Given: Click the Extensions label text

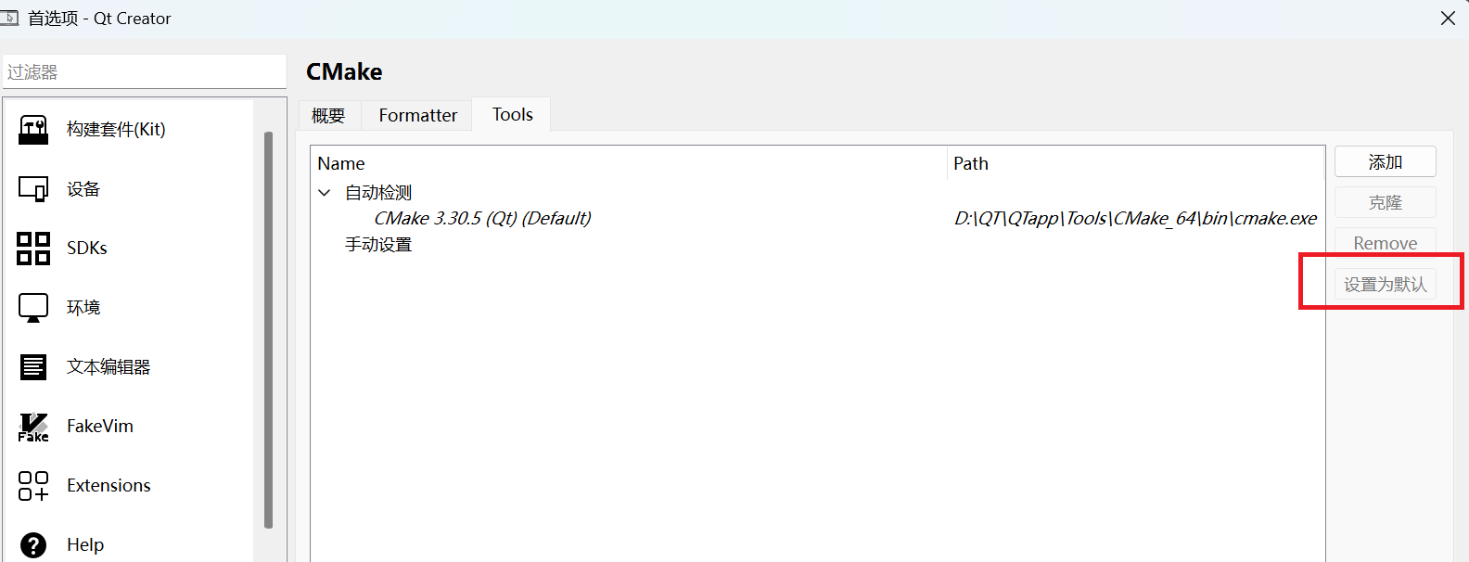Looking at the screenshot, I should coord(109,486).
